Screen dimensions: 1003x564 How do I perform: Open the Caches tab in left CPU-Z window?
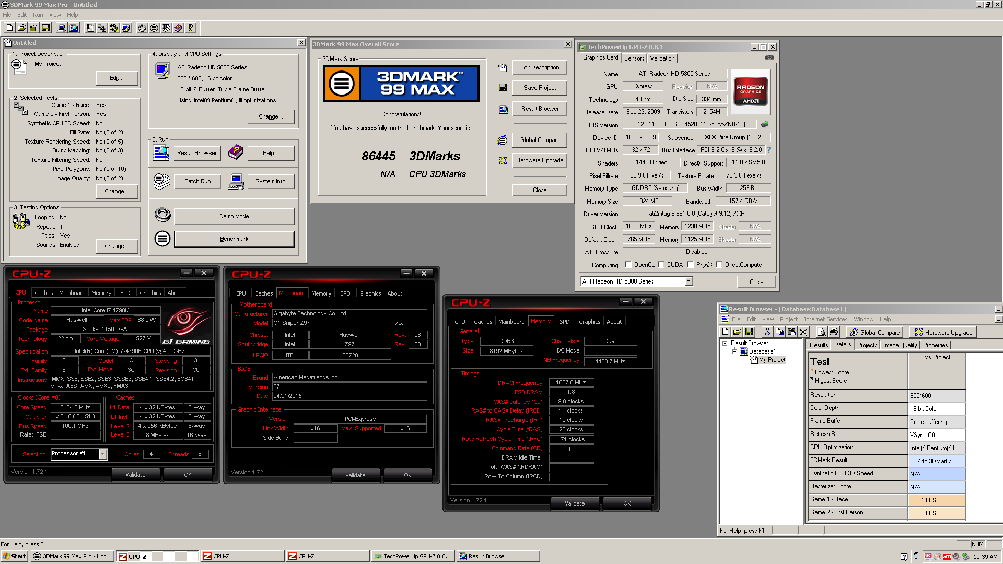click(44, 293)
